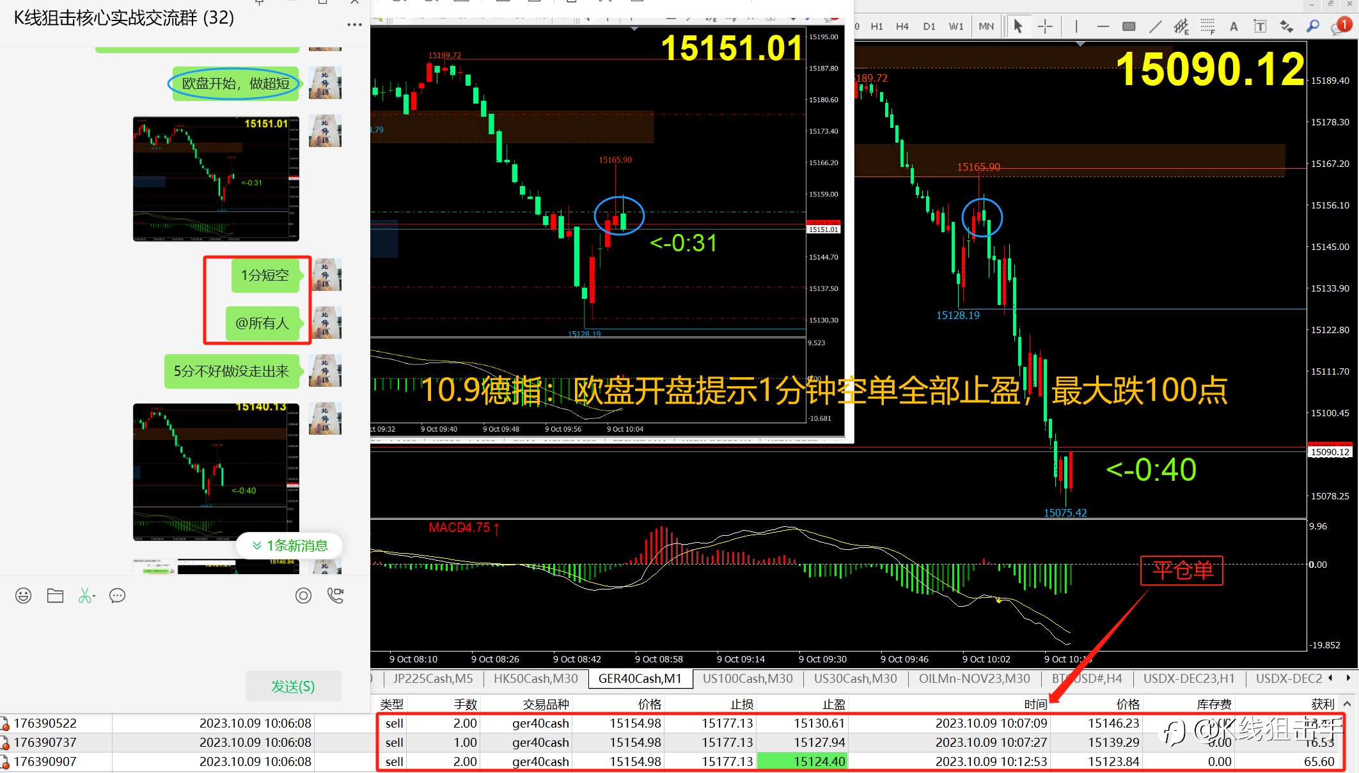Viewport: 1359px width, 773px height.
Task: Click the '1分短空' chat message bubble
Action: [x=265, y=275]
